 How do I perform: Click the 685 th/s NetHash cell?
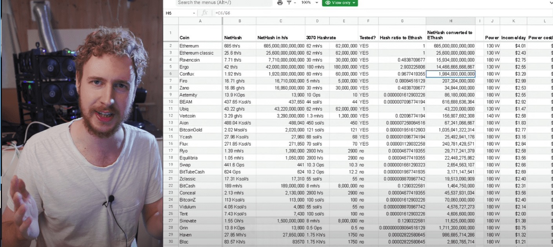pos(239,46)
